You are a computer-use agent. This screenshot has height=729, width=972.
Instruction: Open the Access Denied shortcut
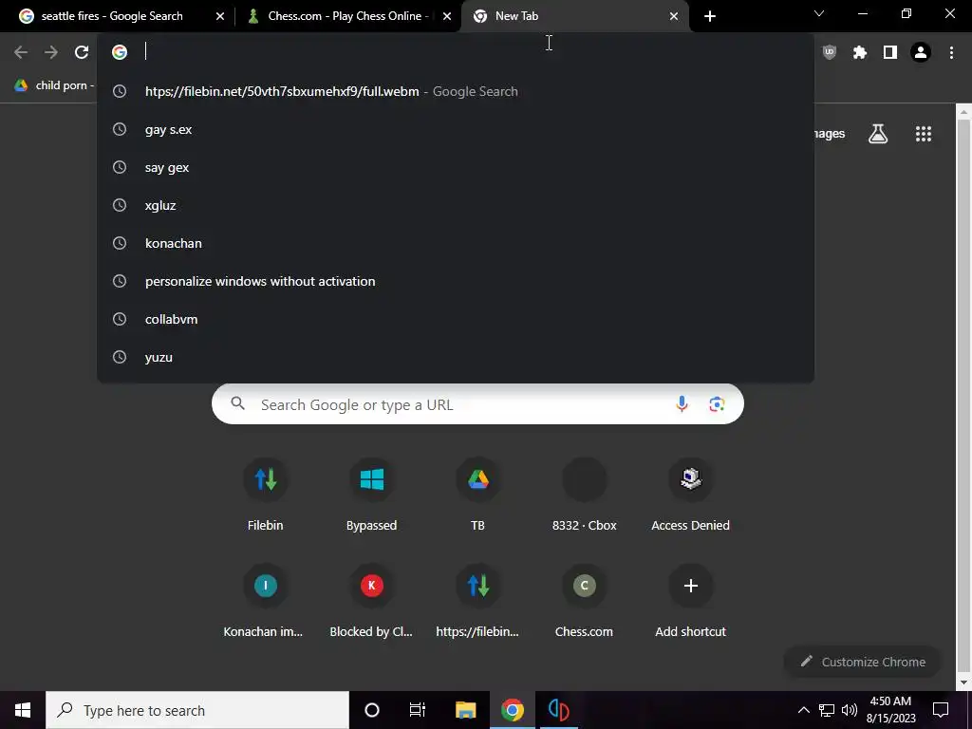click(691, 495)
